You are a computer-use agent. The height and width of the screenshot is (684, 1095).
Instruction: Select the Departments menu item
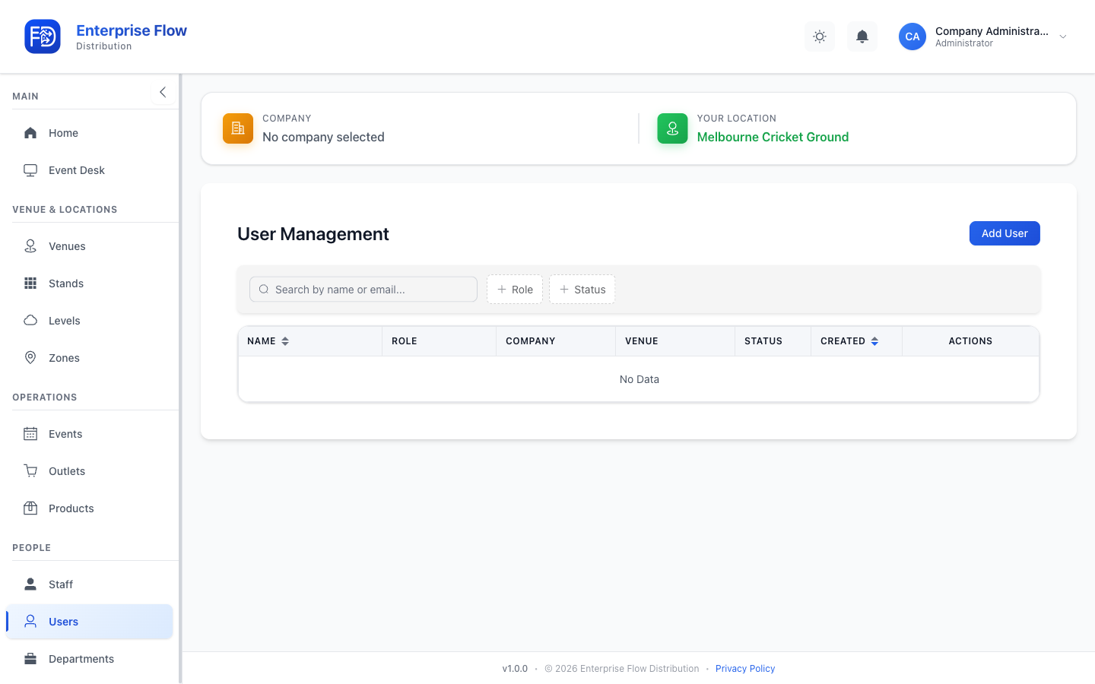90,659
